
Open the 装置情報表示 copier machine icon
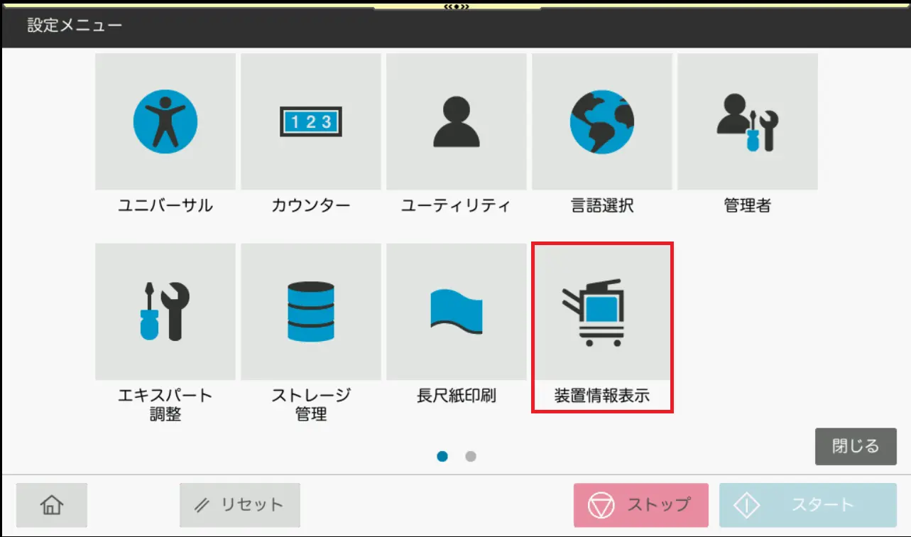[x=602, y=313]
